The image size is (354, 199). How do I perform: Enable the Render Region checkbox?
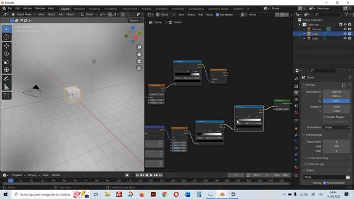(325, 117)
